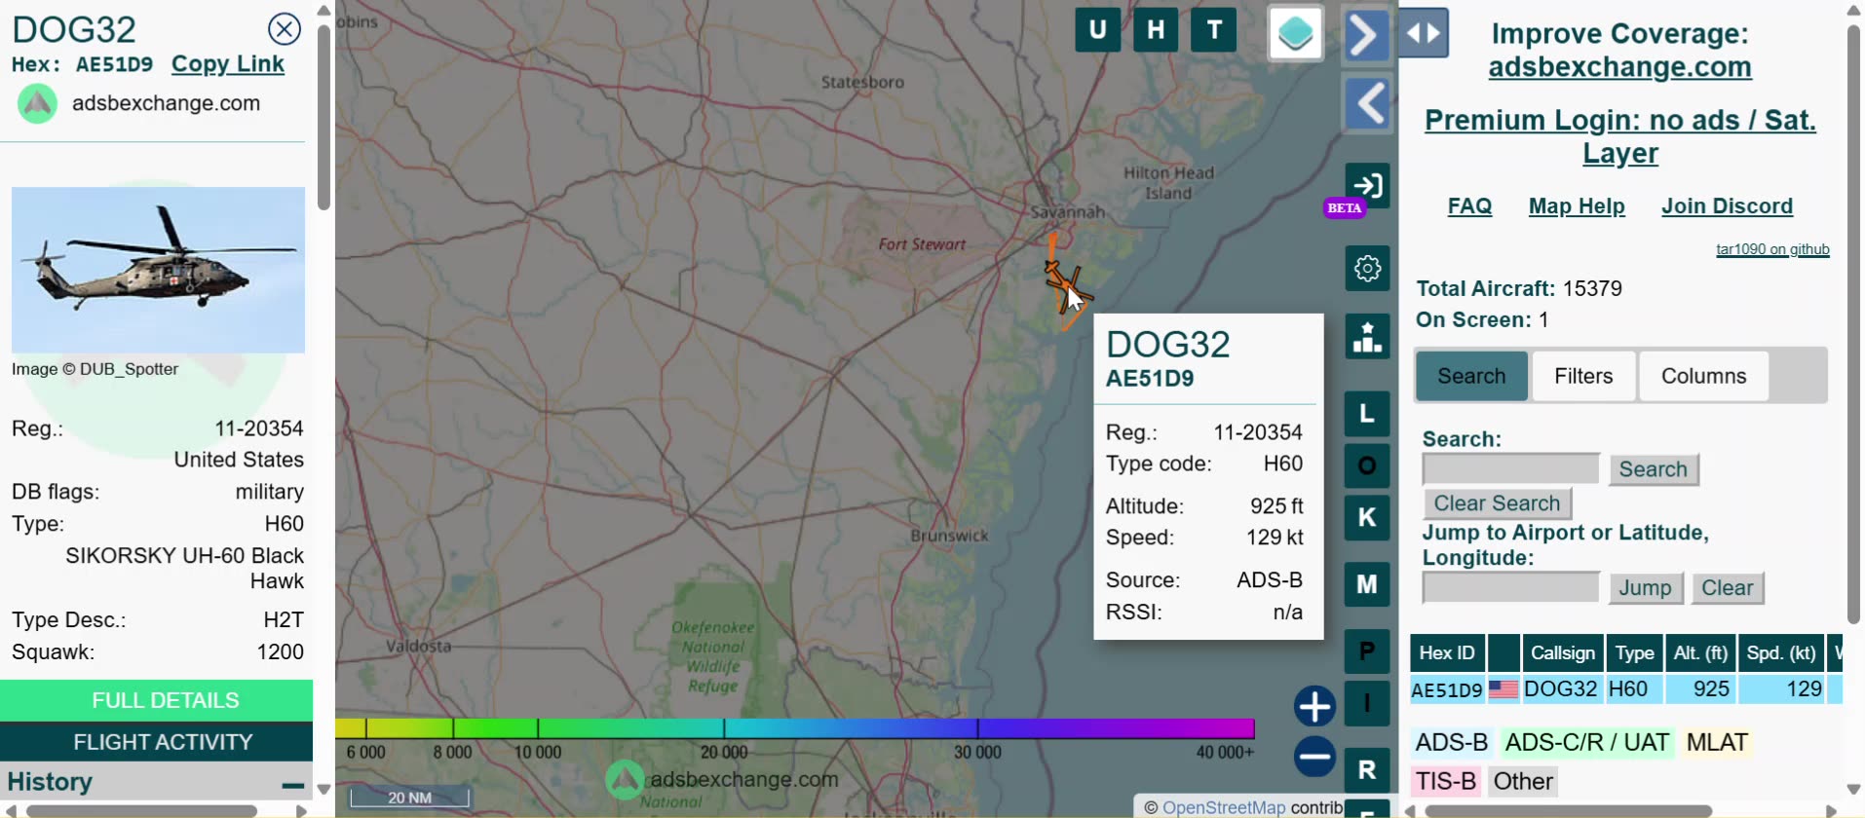Open the Map Help link
Image resolution: width=1865 pixels, height=818 pixels.
click(1577, 206)
